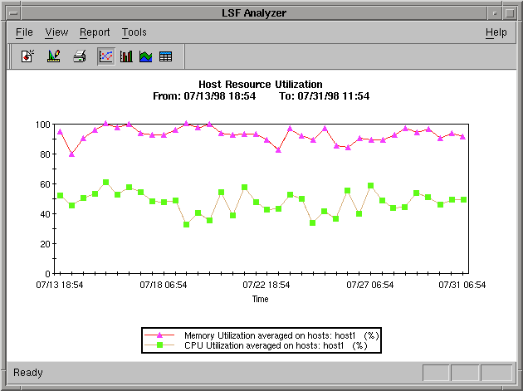
Task: Click the LSF Analyzer title bar text
Action: (254, 13)
